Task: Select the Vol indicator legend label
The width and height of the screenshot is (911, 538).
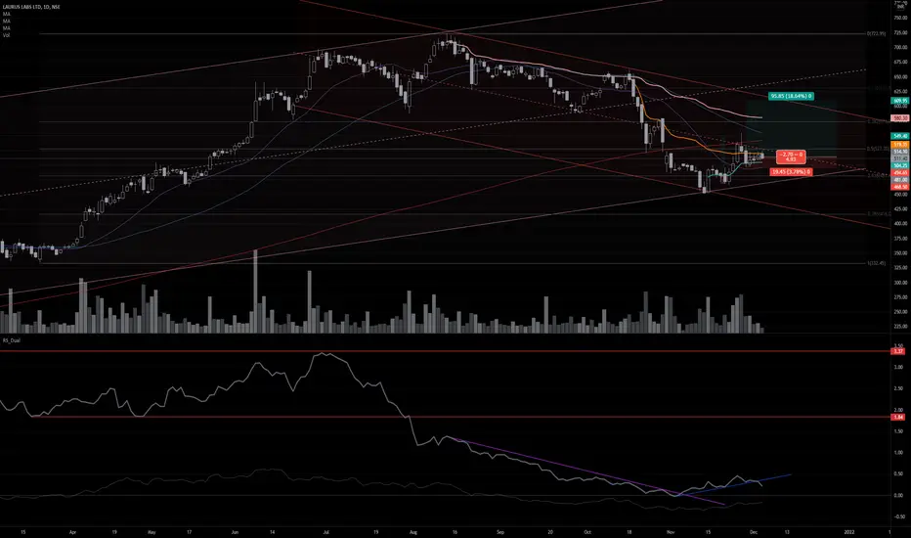Action: tap(7, 35)
